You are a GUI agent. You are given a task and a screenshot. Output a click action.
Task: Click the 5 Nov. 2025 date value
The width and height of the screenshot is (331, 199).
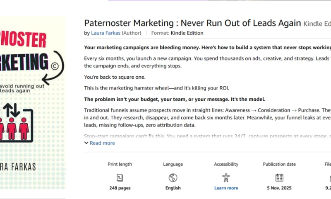point(279,188)
